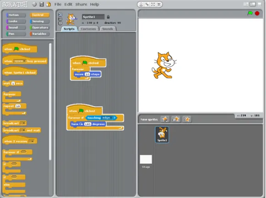The height and width of the screenshot is (198, 266).
Task: Save the project with the disk icon
Action: 42,5
